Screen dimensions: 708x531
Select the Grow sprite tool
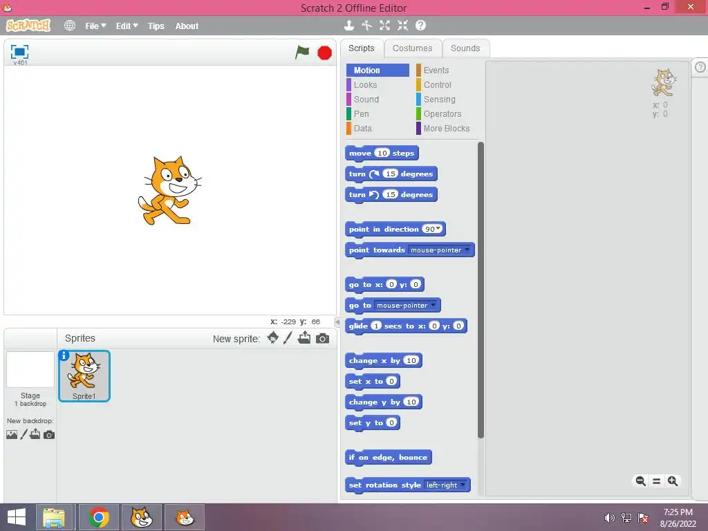click(384, 26)
